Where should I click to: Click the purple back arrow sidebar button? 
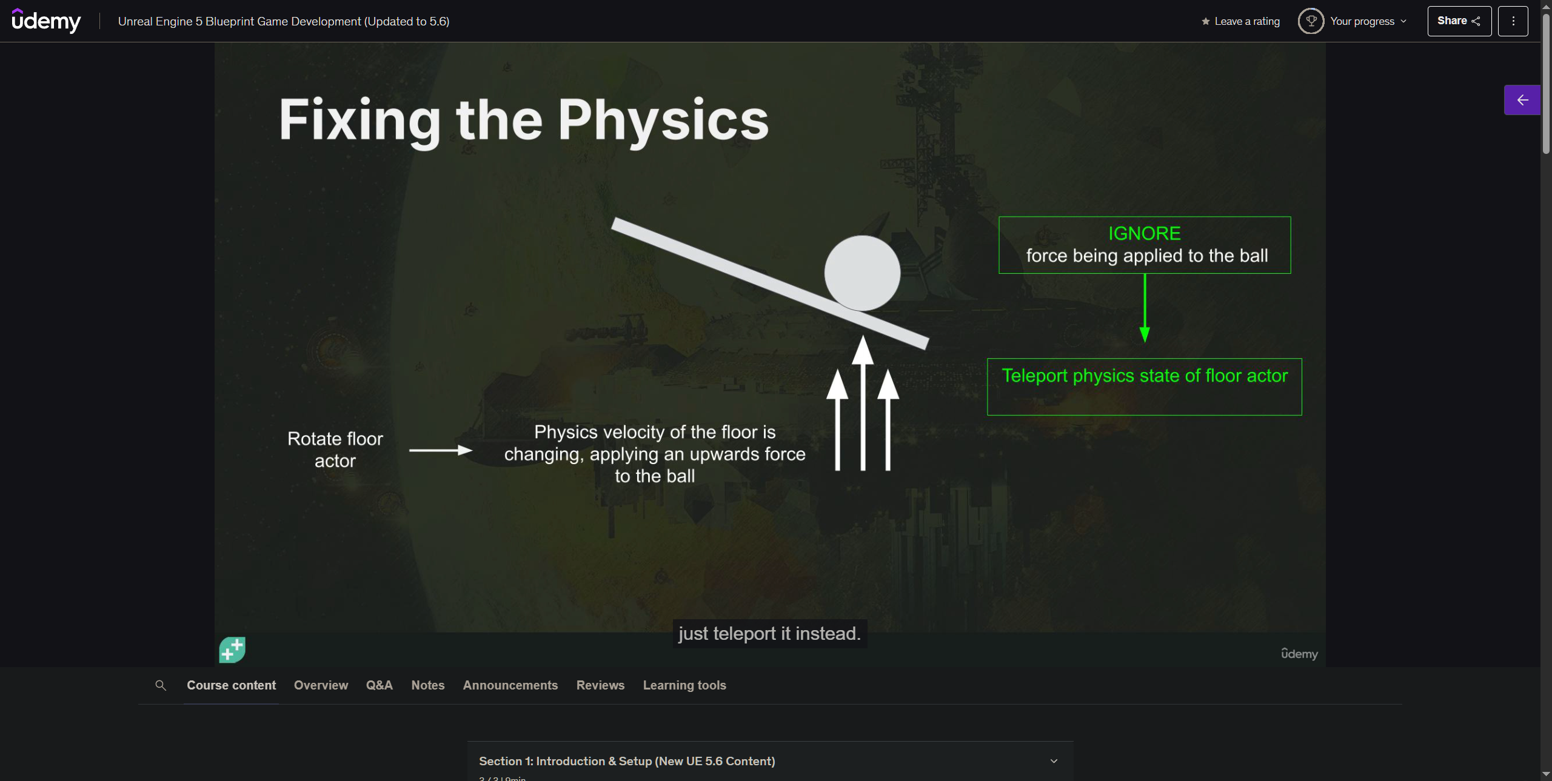1522,100
